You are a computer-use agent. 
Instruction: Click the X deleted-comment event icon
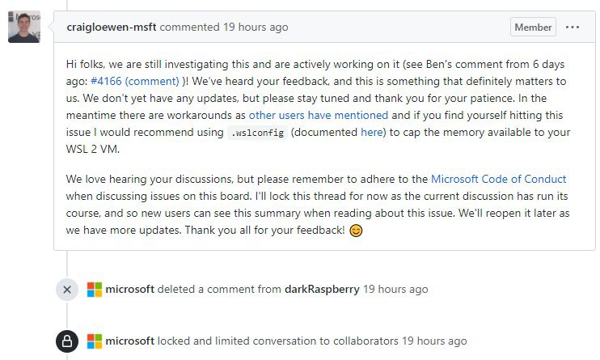[67, 290]
